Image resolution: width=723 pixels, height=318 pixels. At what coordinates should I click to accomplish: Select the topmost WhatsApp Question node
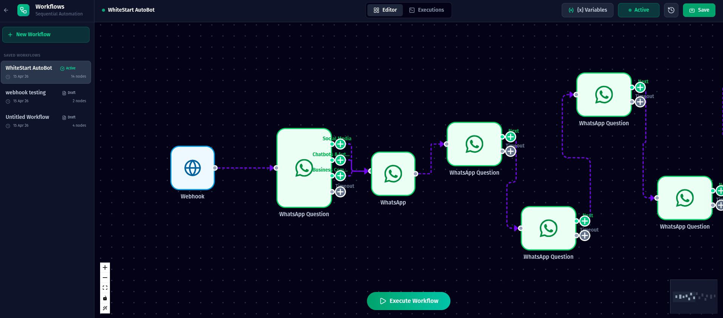604,95
